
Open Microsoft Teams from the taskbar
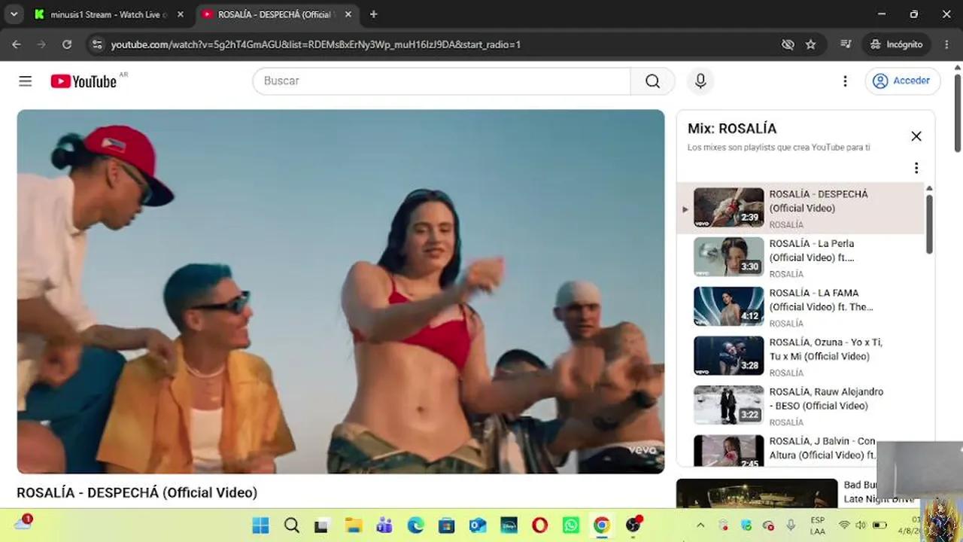(384, 525)
